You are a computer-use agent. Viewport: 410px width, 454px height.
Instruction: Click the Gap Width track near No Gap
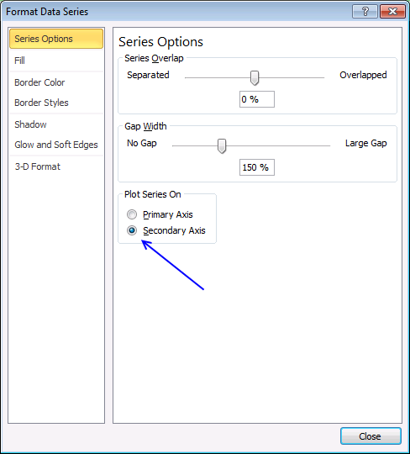184,146
